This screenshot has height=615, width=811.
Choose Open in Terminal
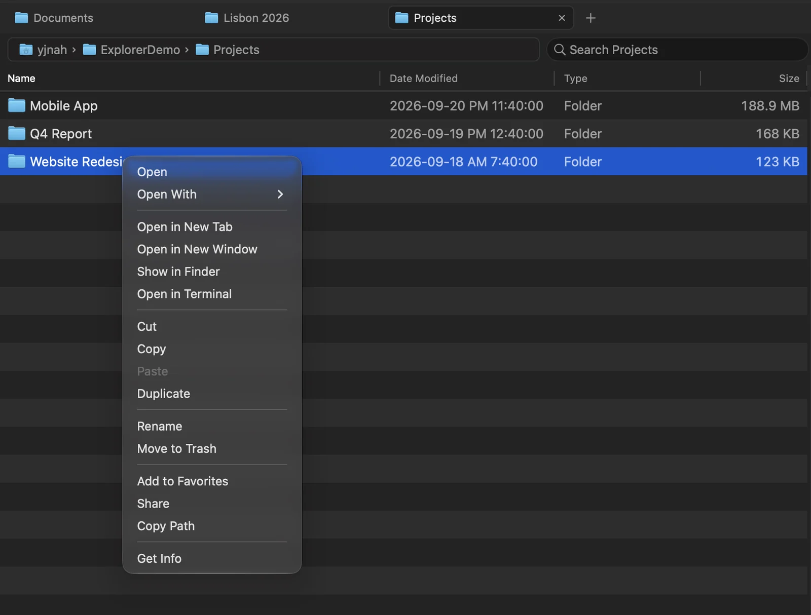[212, 294]
